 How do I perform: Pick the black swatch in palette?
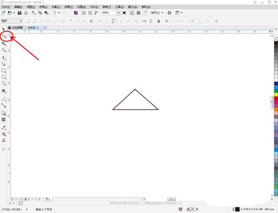click(x=276, y=43)
